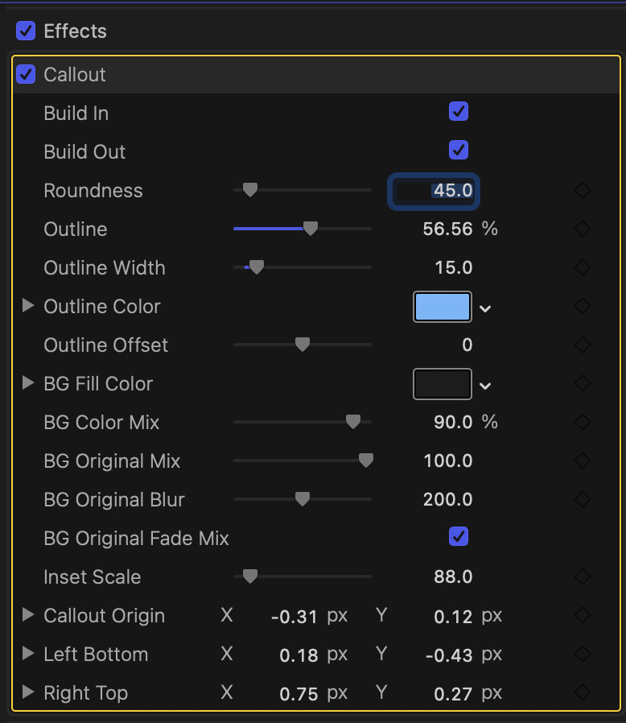Click the Inset Scale keyframe diamond

(583, 577)
